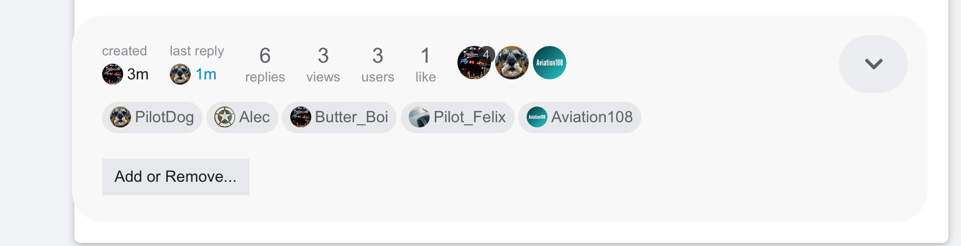
Task: Open the Butter_Boi participant chip
Action: tap(339, 118)
